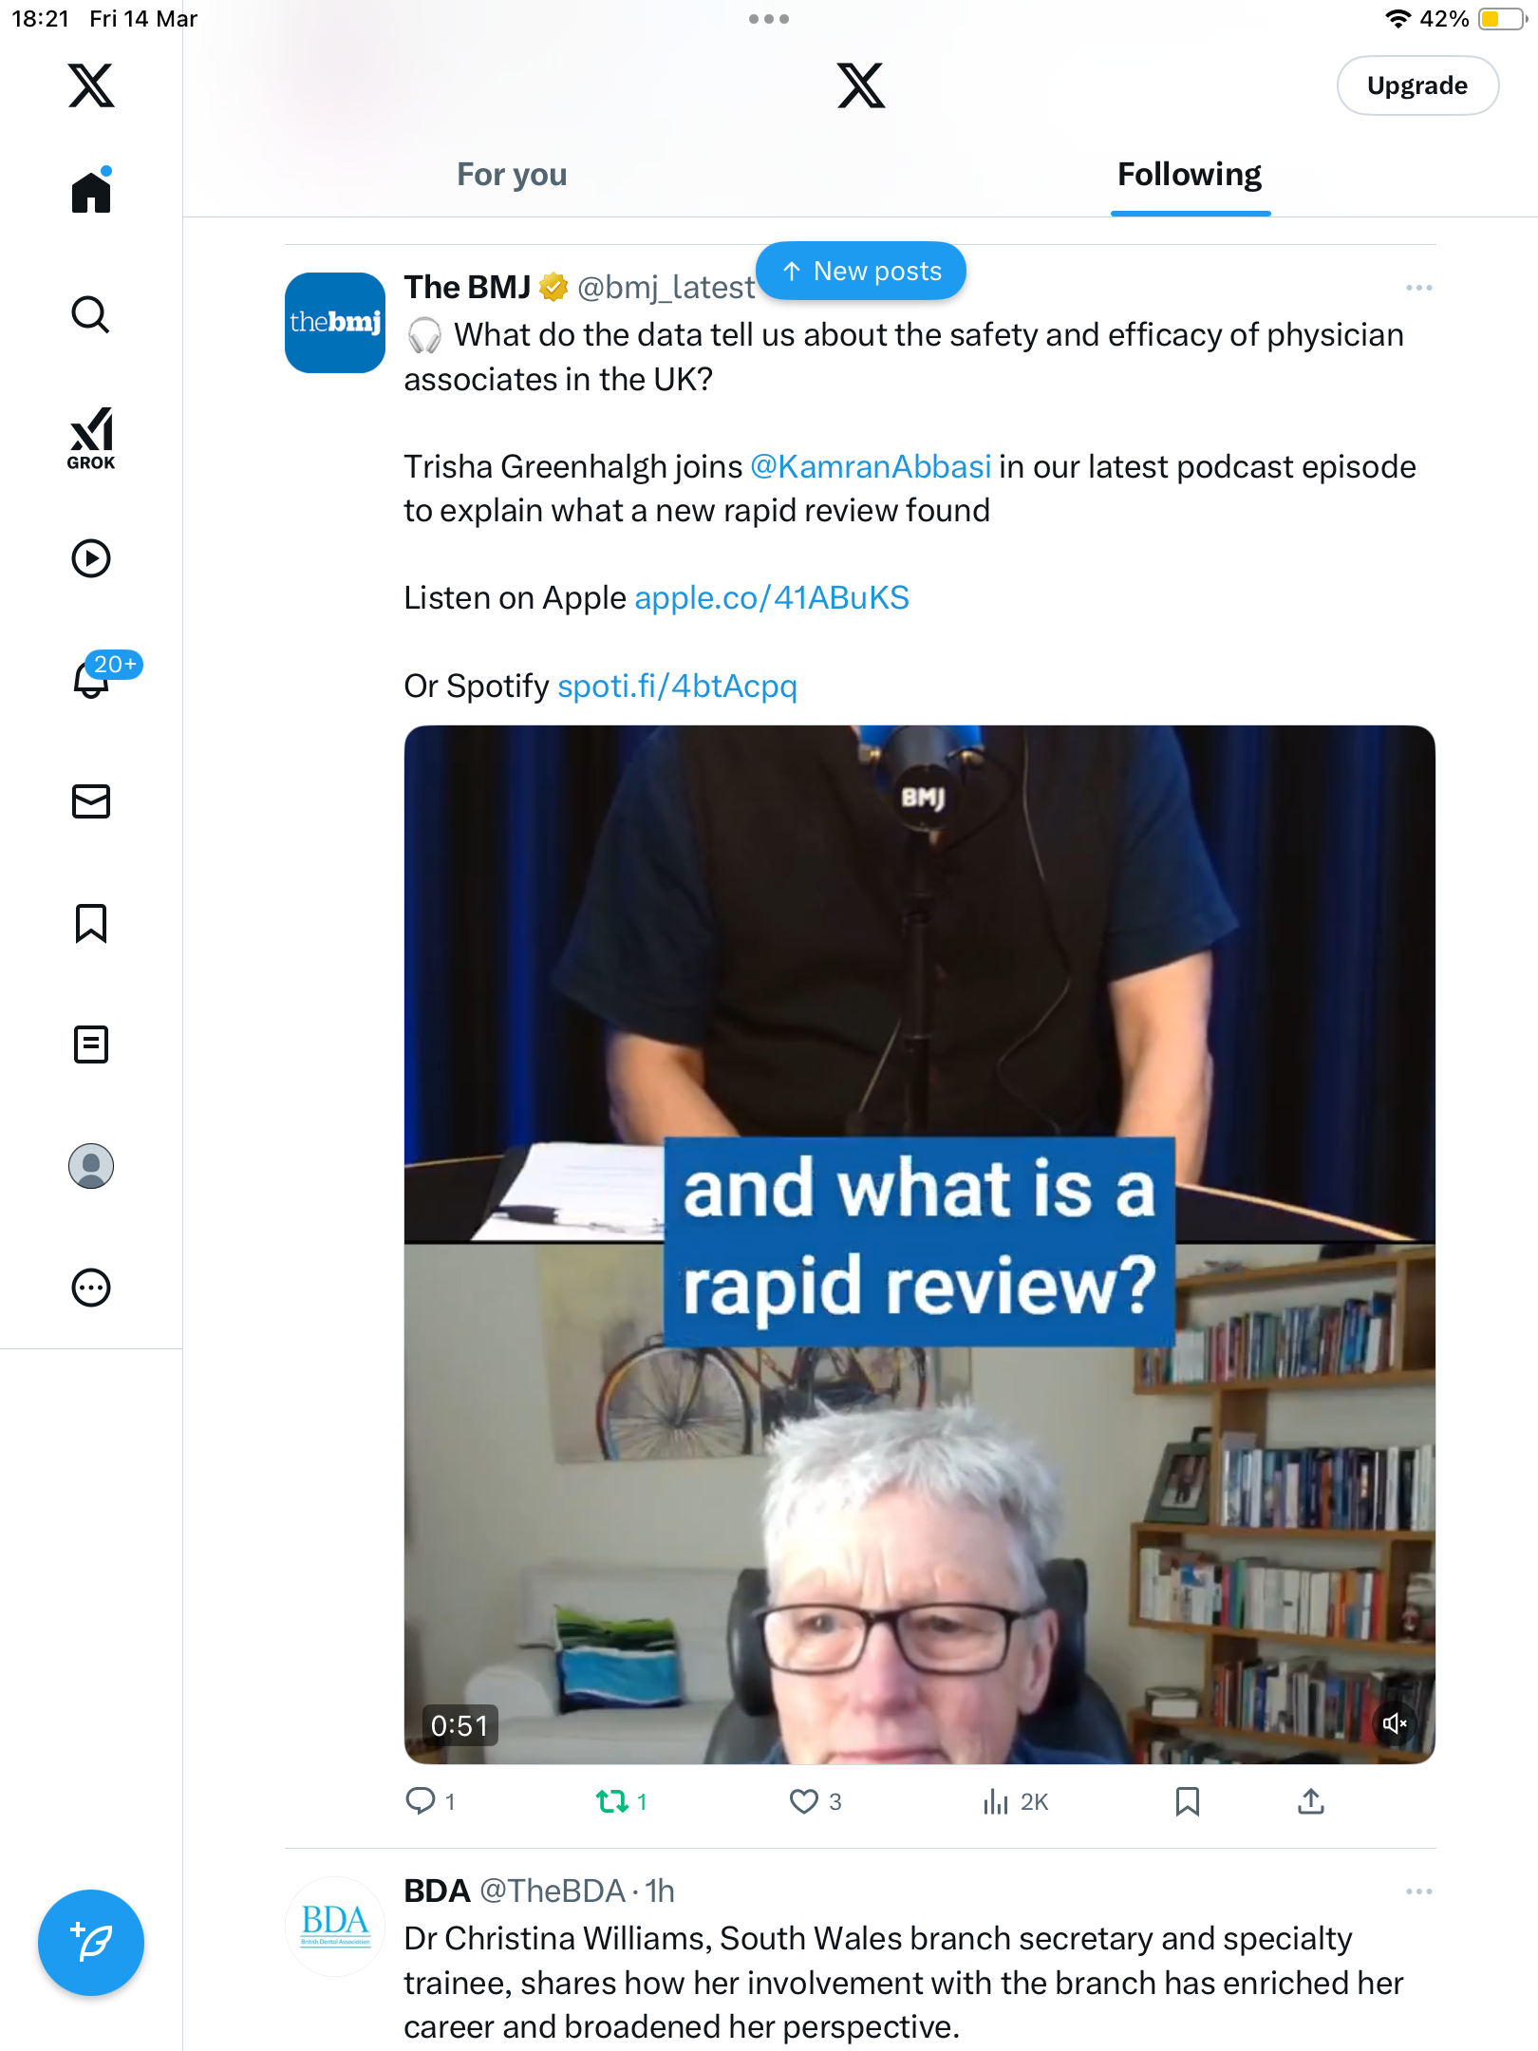Image resolution: width=1538 pixels, height=2051 pixels.
Task: Open the Search magnifier in sidebar
Action: [91, 314]
